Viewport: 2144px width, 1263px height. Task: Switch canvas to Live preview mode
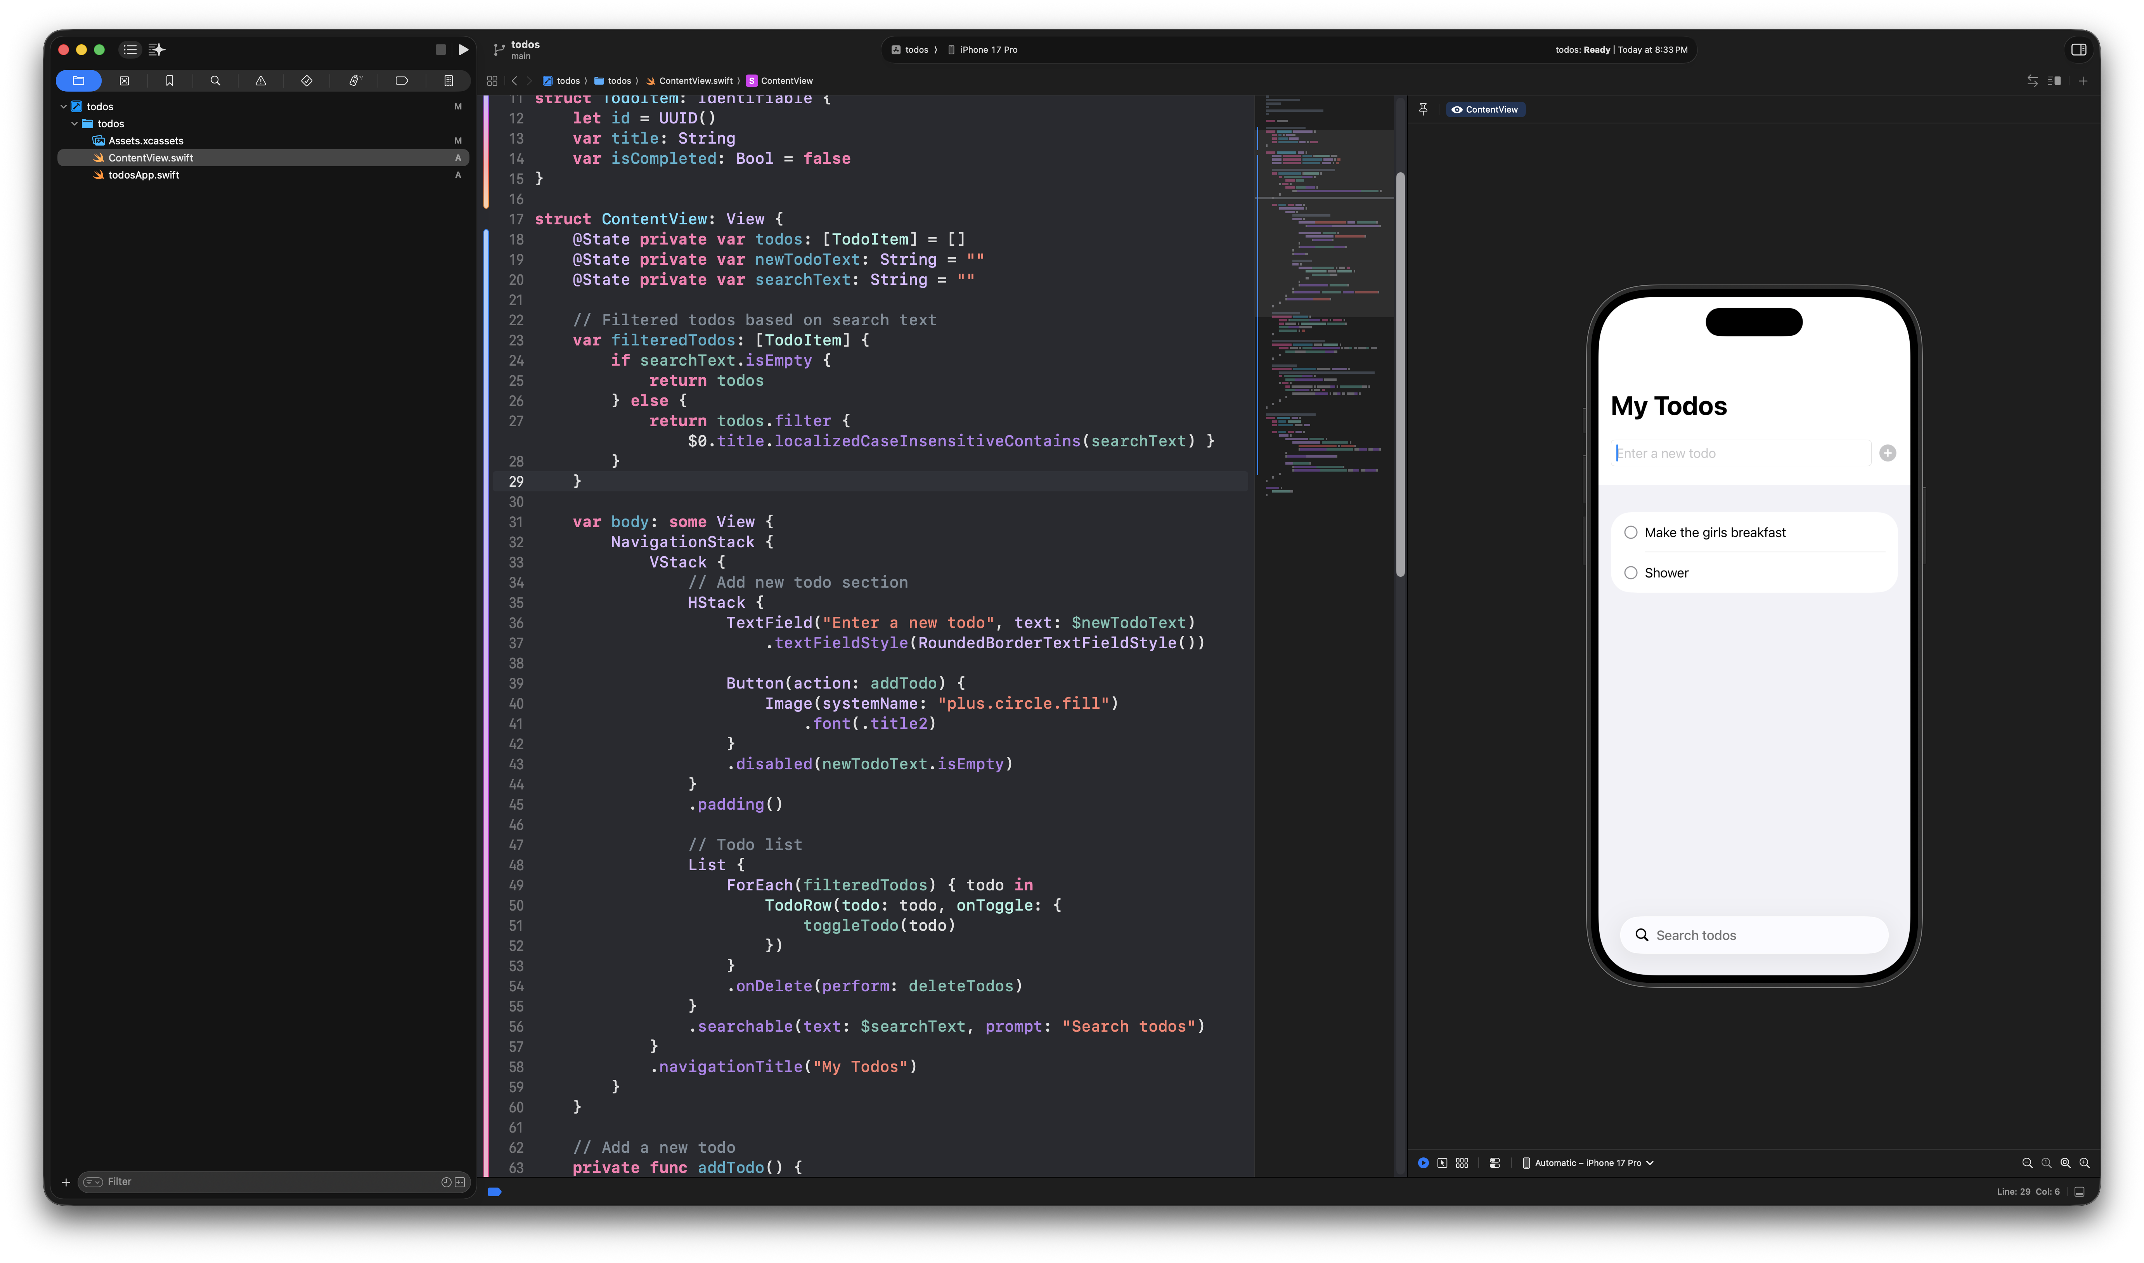[1424, 1163]
